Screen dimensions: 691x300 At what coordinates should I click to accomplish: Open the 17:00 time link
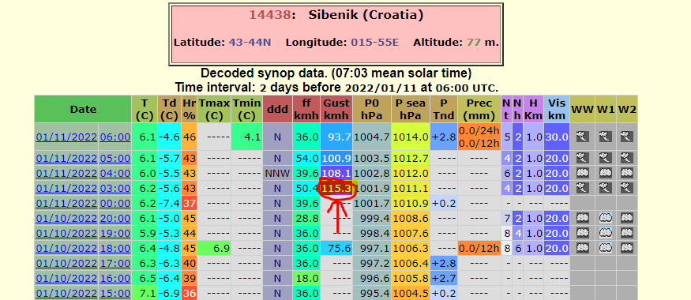click(115, 263)
